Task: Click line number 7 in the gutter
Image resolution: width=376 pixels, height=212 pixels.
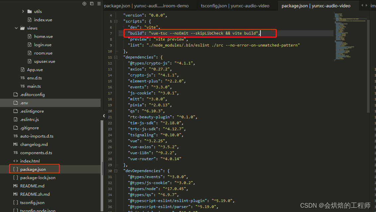Action: tap(111, 33)
